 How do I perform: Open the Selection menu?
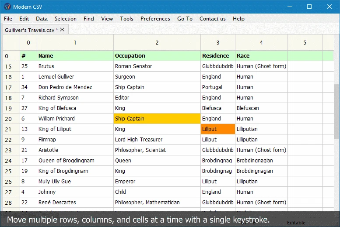click(x=66, y=19)
